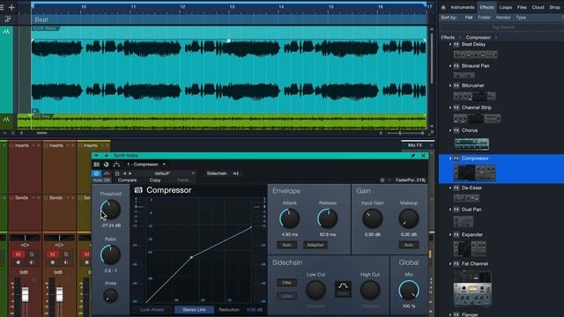Solo the first red mixer channel
Image resolution: width=564 pixels, height=317 pixels.
click(32, 254)
